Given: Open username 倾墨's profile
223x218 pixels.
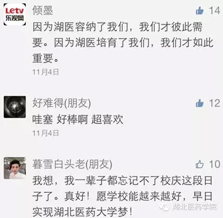Looking at the screenshot, I should (43, 11).
